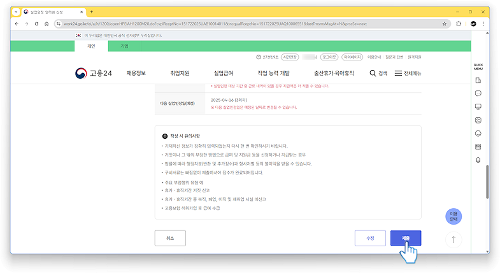Open the 출산휴가·육아휴직 menu
Screen dimensions: 500x273
[334, 73]
